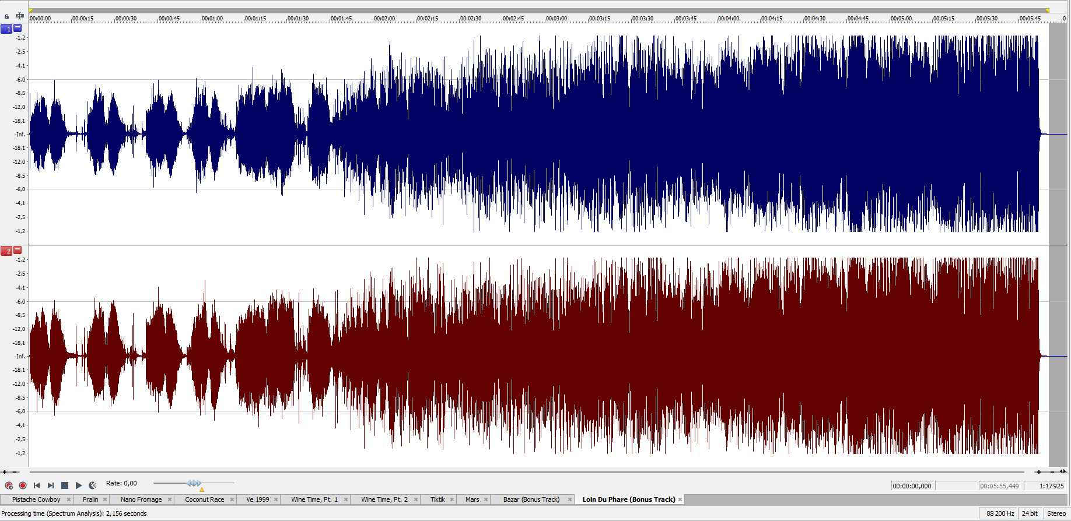Click the edit tool selector icon above channel 1
1071x521 pixels.
pos(20,16)
